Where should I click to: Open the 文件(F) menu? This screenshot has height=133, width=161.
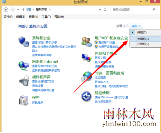tap(8, 17)
